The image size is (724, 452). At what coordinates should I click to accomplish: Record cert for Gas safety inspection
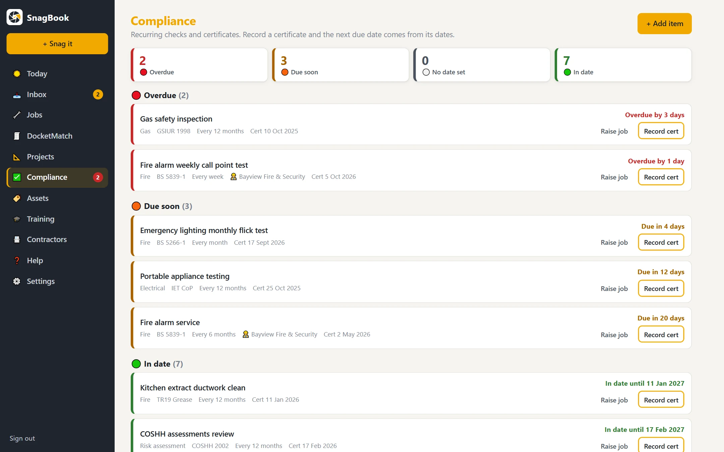click(x=661, y=131)
